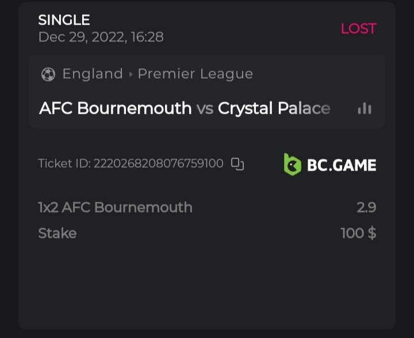Click the SINGLE bet type heading
This screenshot has height=338, width=414.
(64, 20)
